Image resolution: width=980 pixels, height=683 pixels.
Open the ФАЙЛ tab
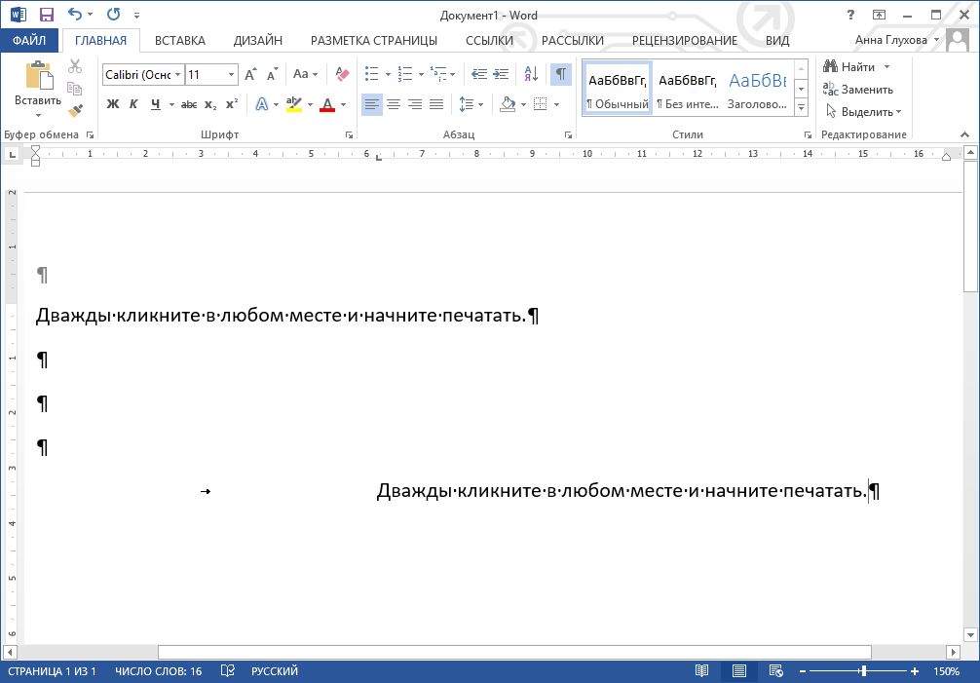coord(29,41)
